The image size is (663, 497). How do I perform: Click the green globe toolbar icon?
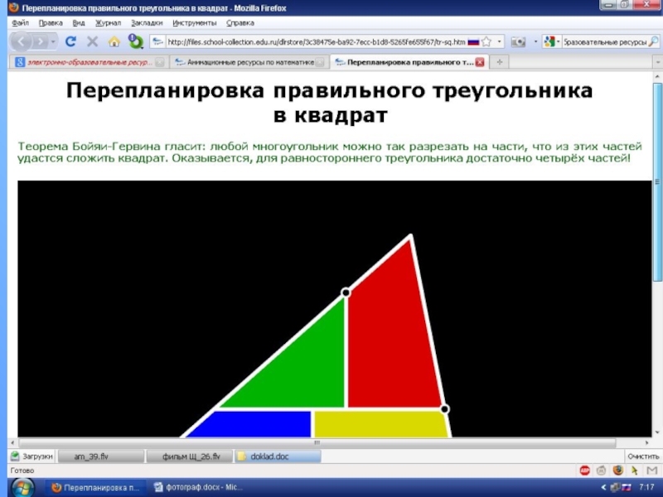136,41
